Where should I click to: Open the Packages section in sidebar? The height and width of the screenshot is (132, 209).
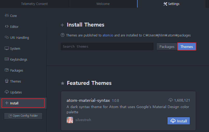[x=23, y=70]
